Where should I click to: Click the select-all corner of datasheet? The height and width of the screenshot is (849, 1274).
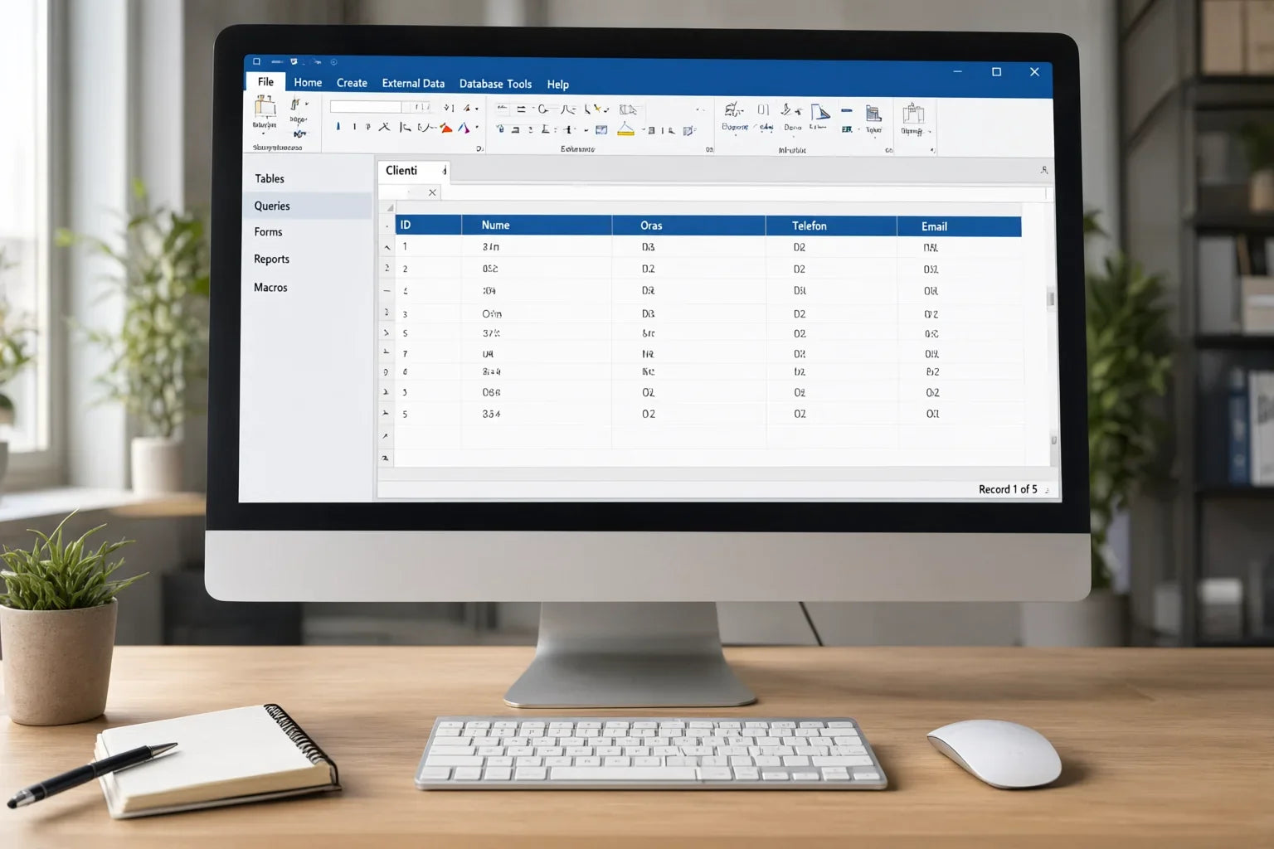[389, 207]
